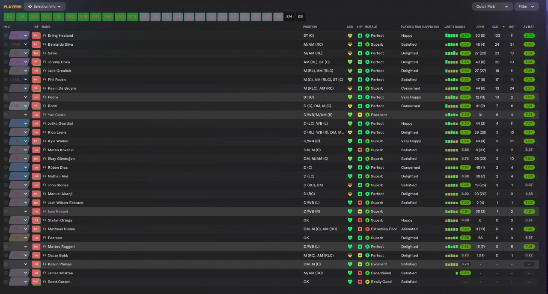
Task: Open Erling Haaland's STCL position dropdown
Action: (19, 35)
